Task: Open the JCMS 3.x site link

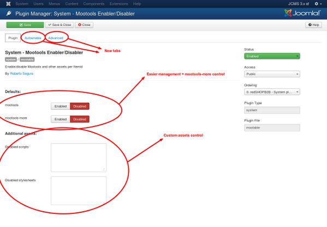Action: (x=299, y=4)
